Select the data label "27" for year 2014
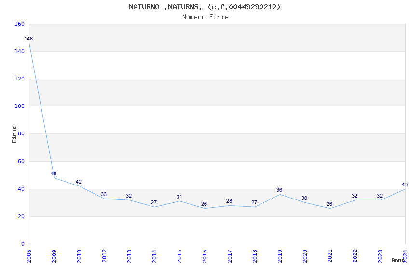The width and height of the screenshot is (410, 265). tap(154, 202)
